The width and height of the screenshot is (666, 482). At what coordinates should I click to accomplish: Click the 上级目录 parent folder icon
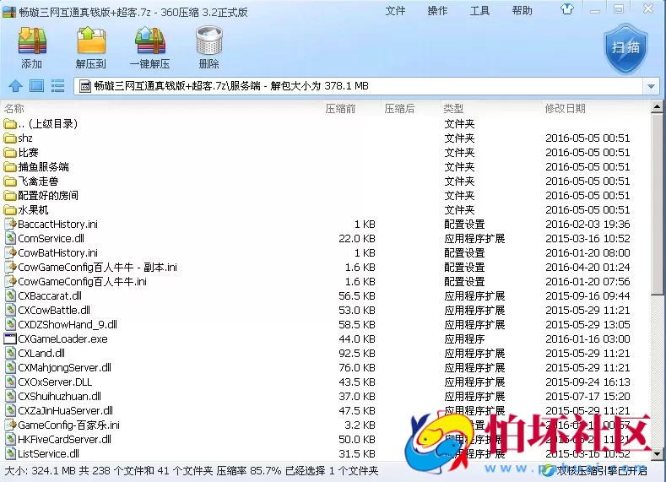(x=10, y=124)
